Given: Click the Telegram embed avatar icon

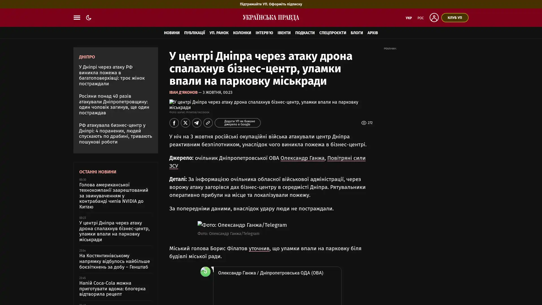Looking at the screenshot, I should (x=205, y=271).
